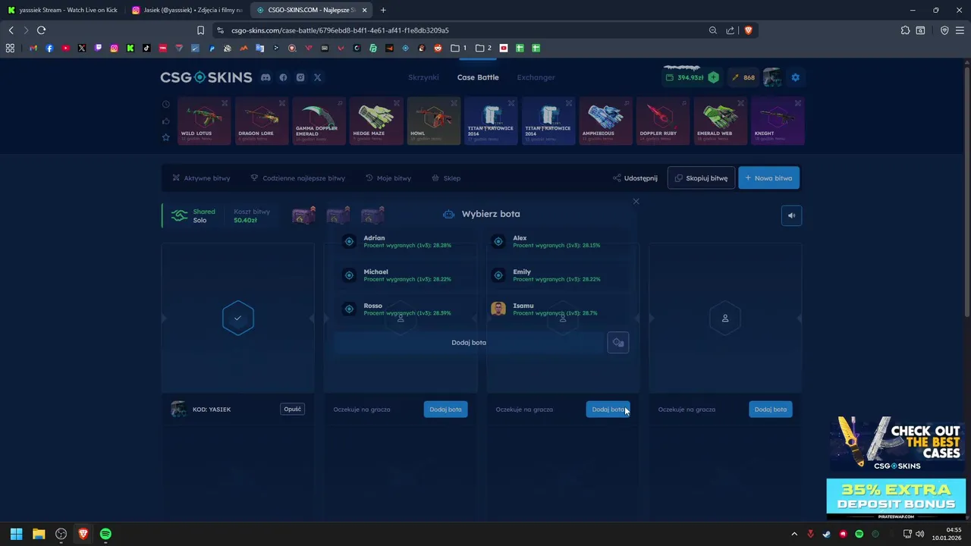Screen dimensions: 971x546
Task: Open the Wild Lotus drop card
Action: click(x=204, y=121)
